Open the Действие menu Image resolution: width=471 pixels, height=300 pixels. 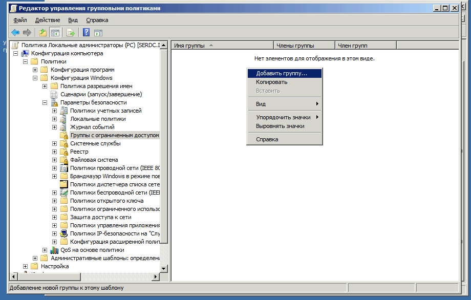[x=48, y=20]
